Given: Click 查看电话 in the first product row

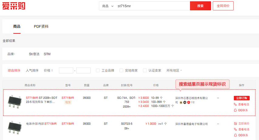Looking at the screenshot, I should [x=241, y=104].
